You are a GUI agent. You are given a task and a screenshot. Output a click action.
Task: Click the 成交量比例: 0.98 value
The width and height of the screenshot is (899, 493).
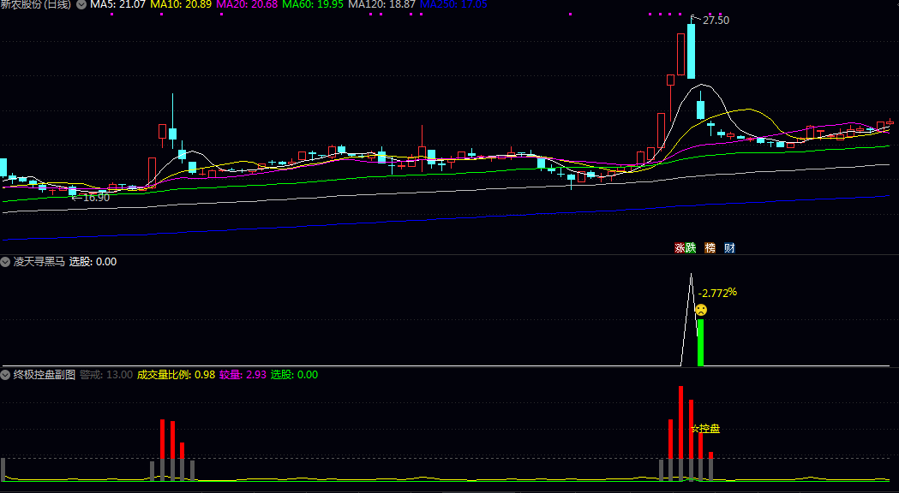(176, 375)
